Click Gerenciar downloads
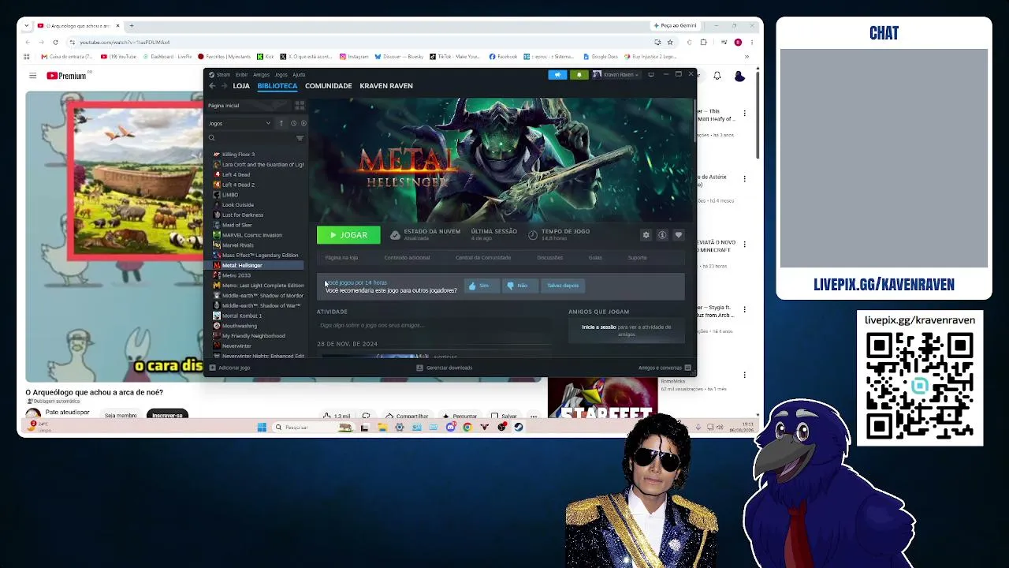 [x=444, y=368]
